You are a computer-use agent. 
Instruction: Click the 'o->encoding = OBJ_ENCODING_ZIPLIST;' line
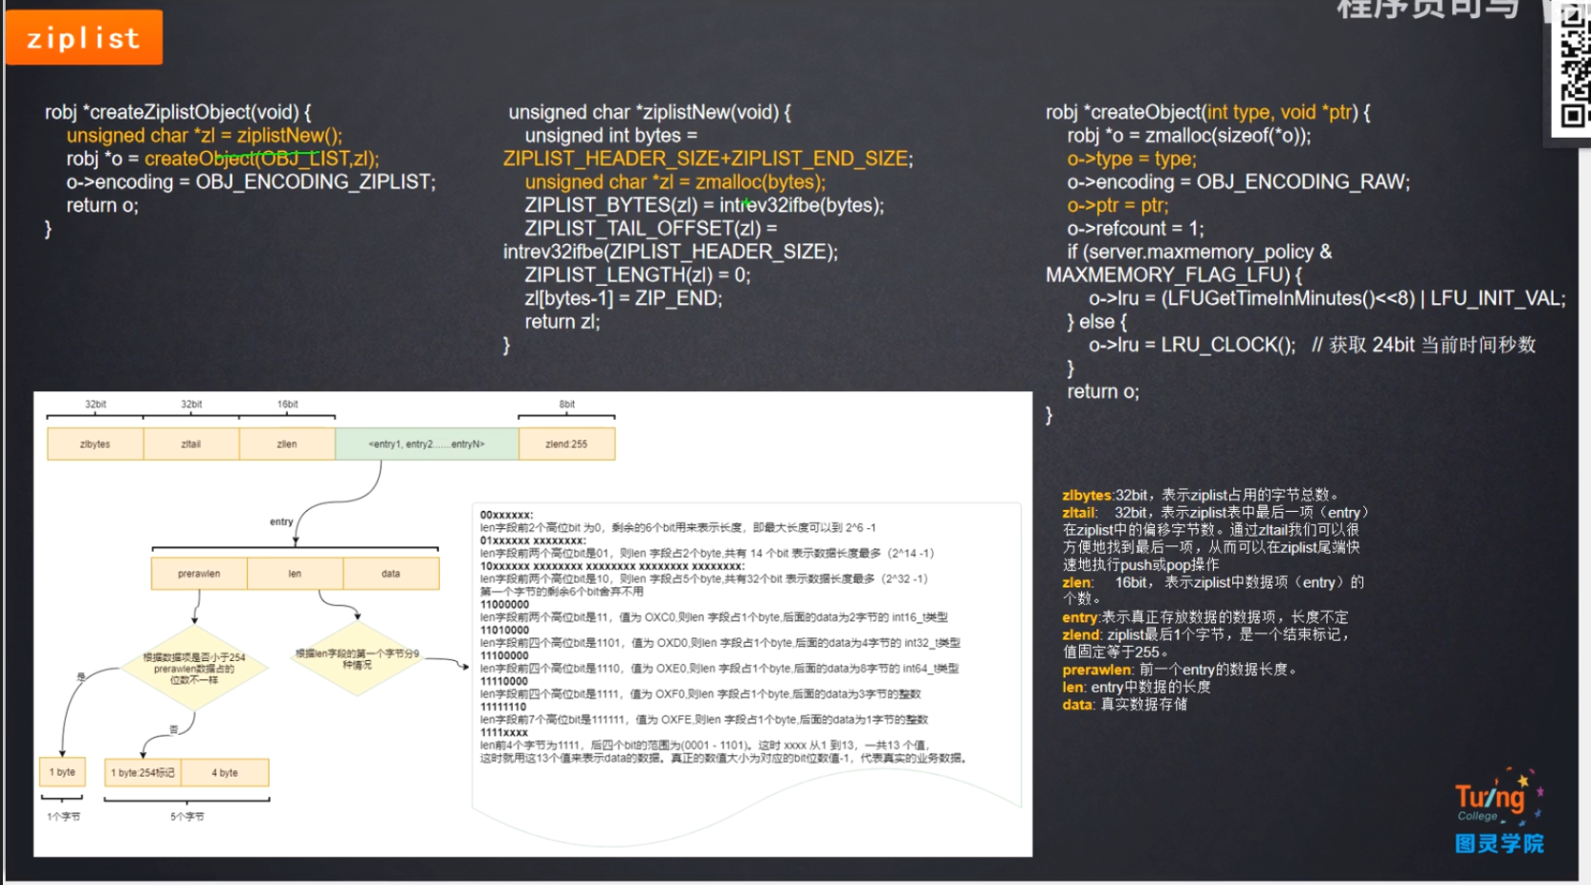tap(251, 182)
